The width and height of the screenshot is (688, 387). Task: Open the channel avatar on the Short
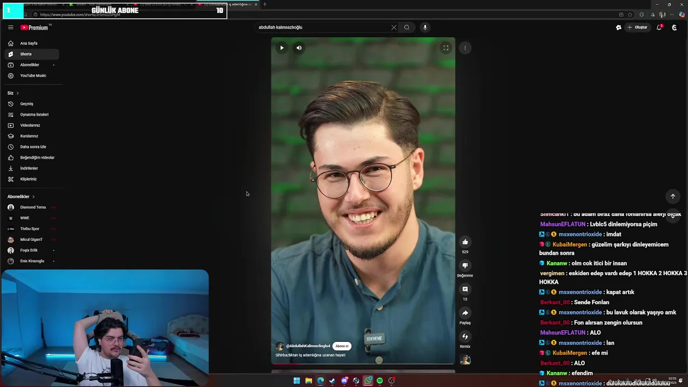coord(279,346)
